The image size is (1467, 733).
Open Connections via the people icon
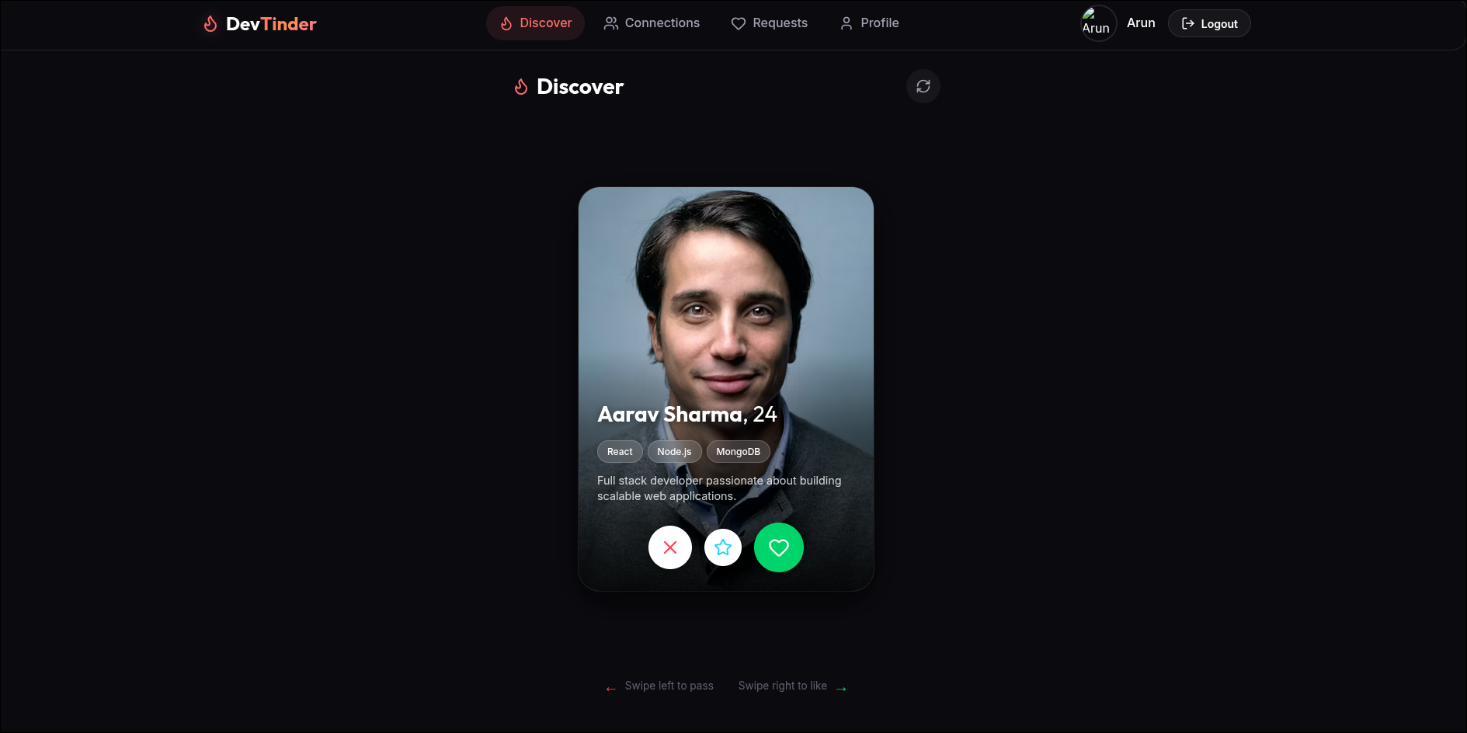(x=610, y=23)
